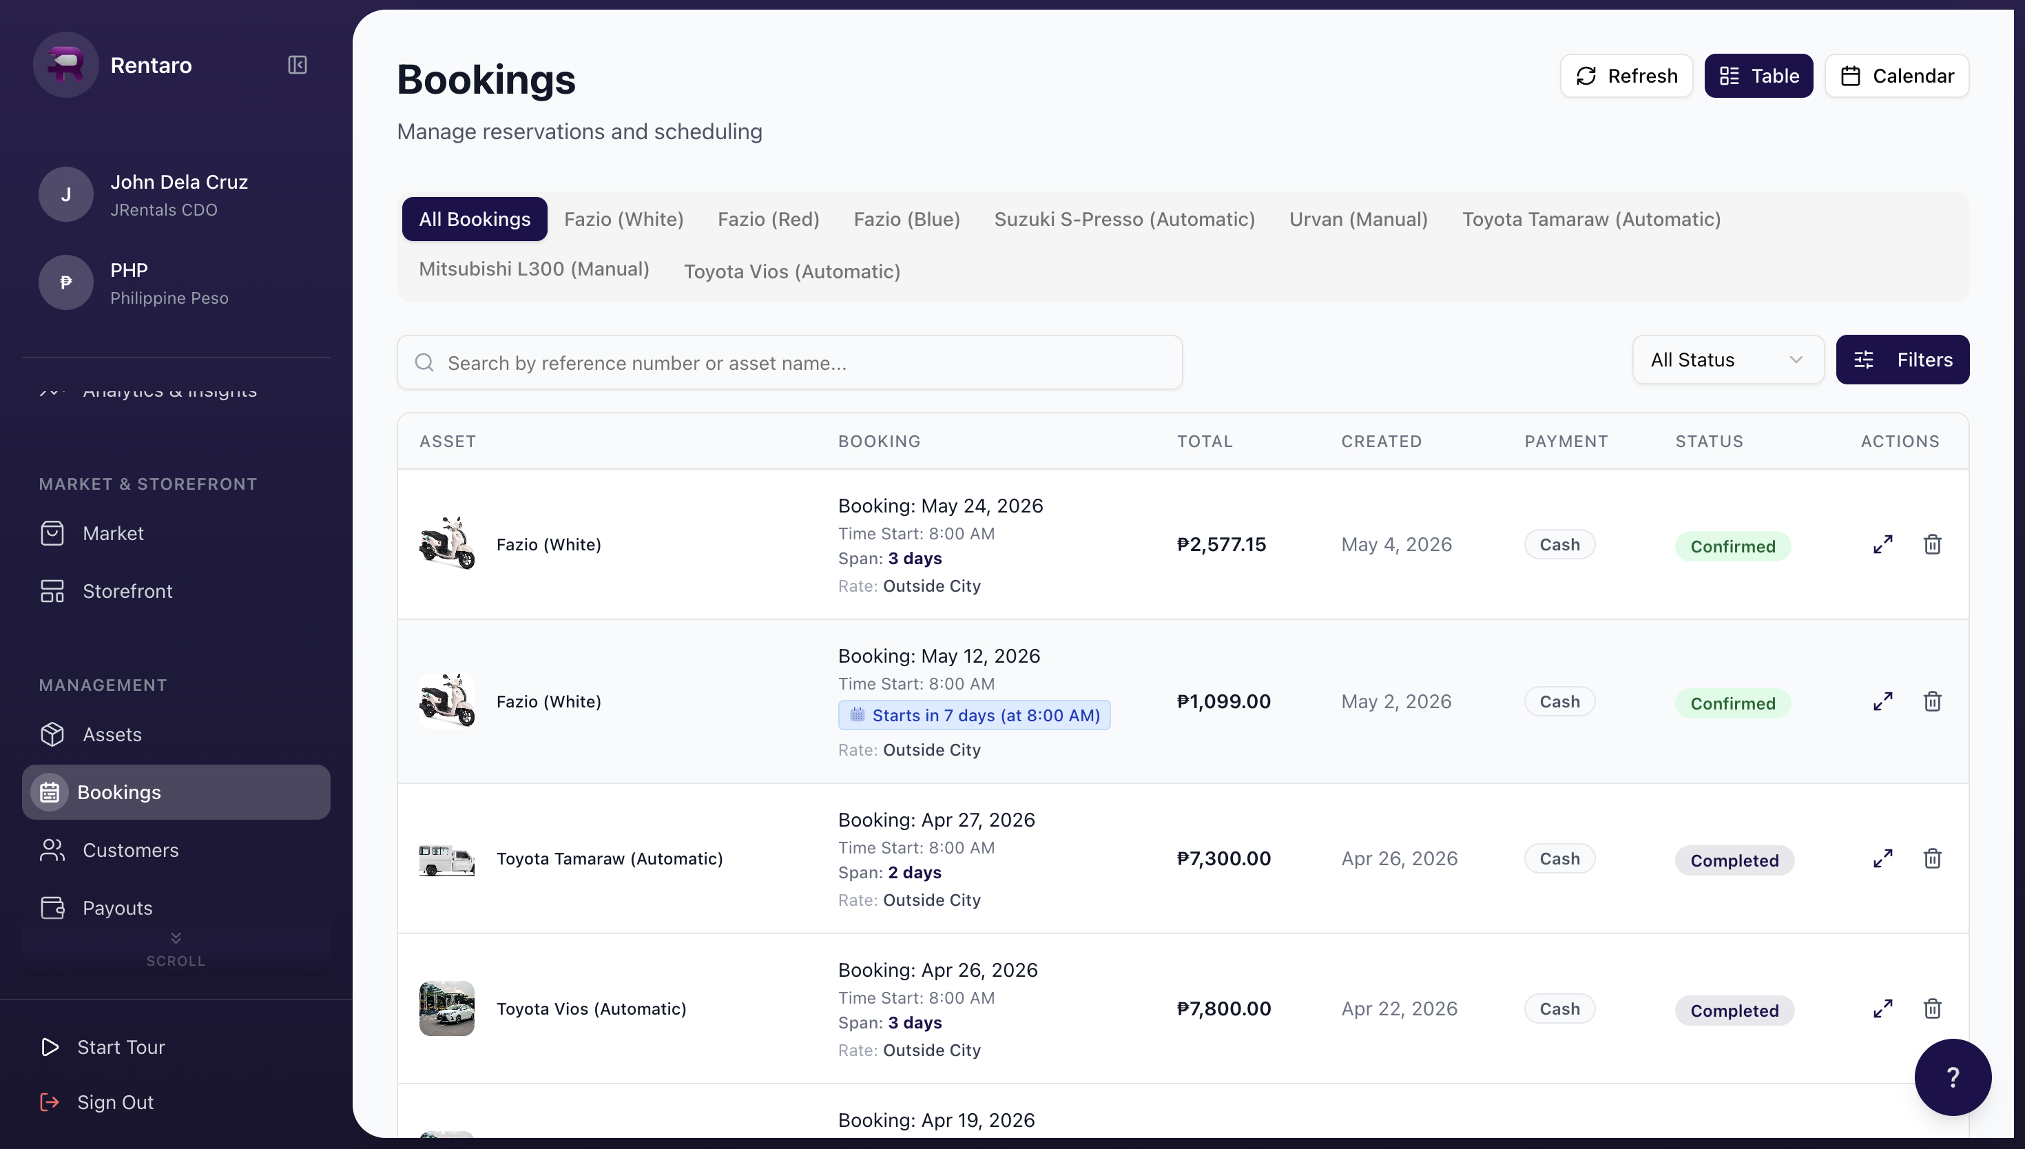Select the Mitsubishi L300 (Manual) tab
This screenshot has height=1149, width=2025.
pyautogui.click(x=534, y=269)
